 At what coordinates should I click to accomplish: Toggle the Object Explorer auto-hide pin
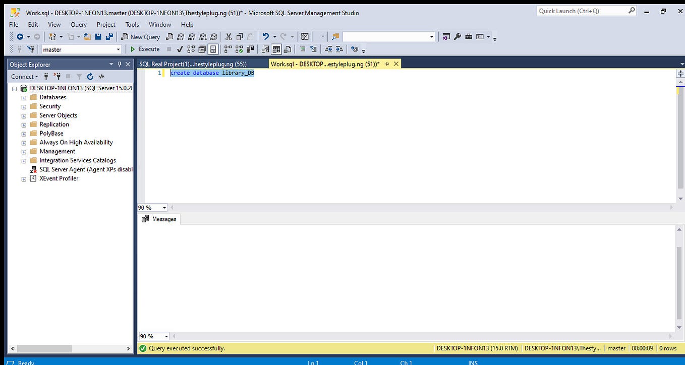(119, 65)
